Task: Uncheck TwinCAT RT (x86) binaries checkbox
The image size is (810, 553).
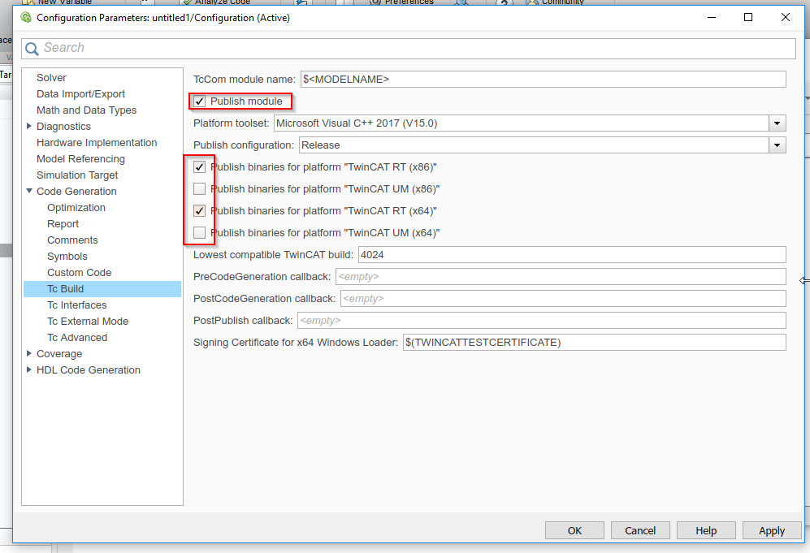Action: [x=199, y=166]
